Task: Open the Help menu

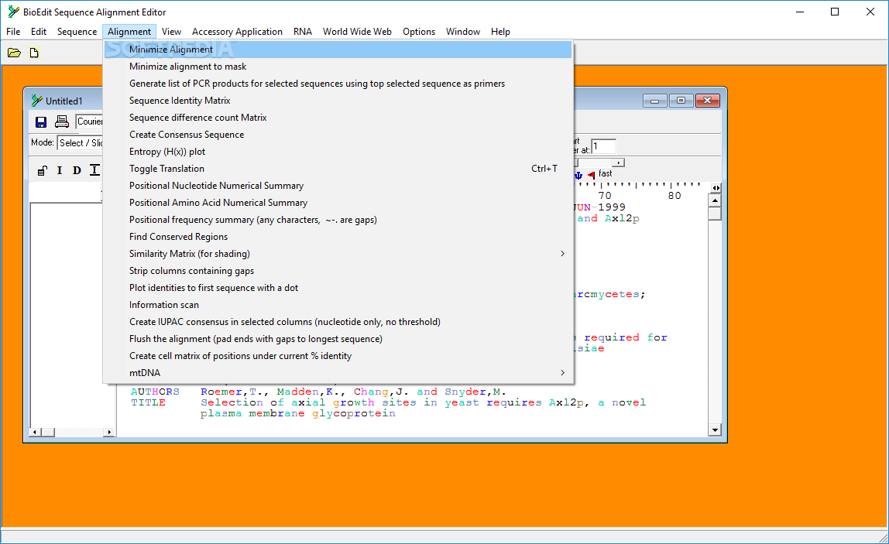Action: tap(500, 32)
